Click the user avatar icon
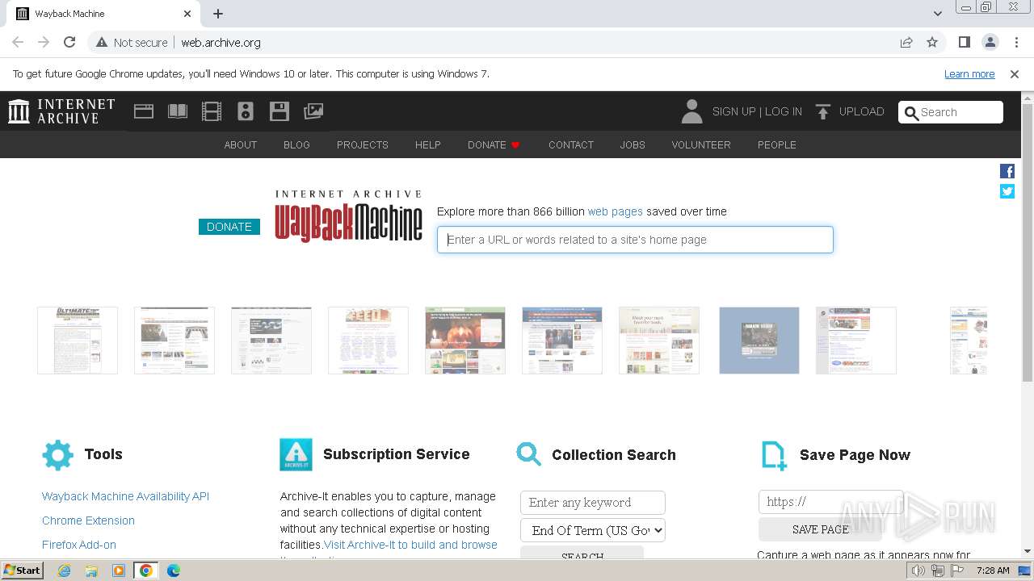This screenshot has width=1034, height=581. pos(691,111)
